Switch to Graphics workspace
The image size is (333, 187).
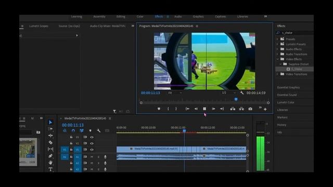coord(198,17)
